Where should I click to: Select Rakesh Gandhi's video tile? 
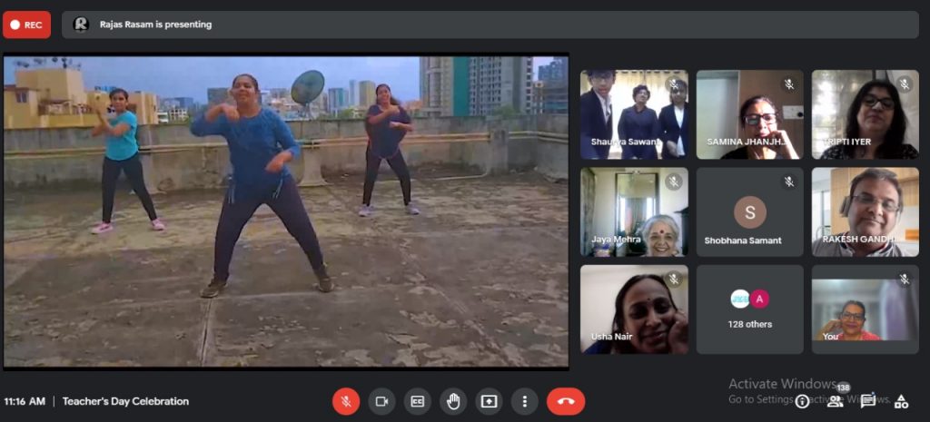(865, 211)
